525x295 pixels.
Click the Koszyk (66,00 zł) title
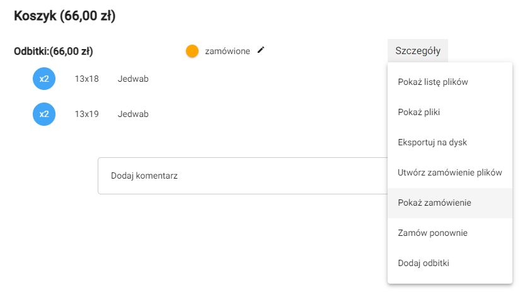click(x=64, y=17)
